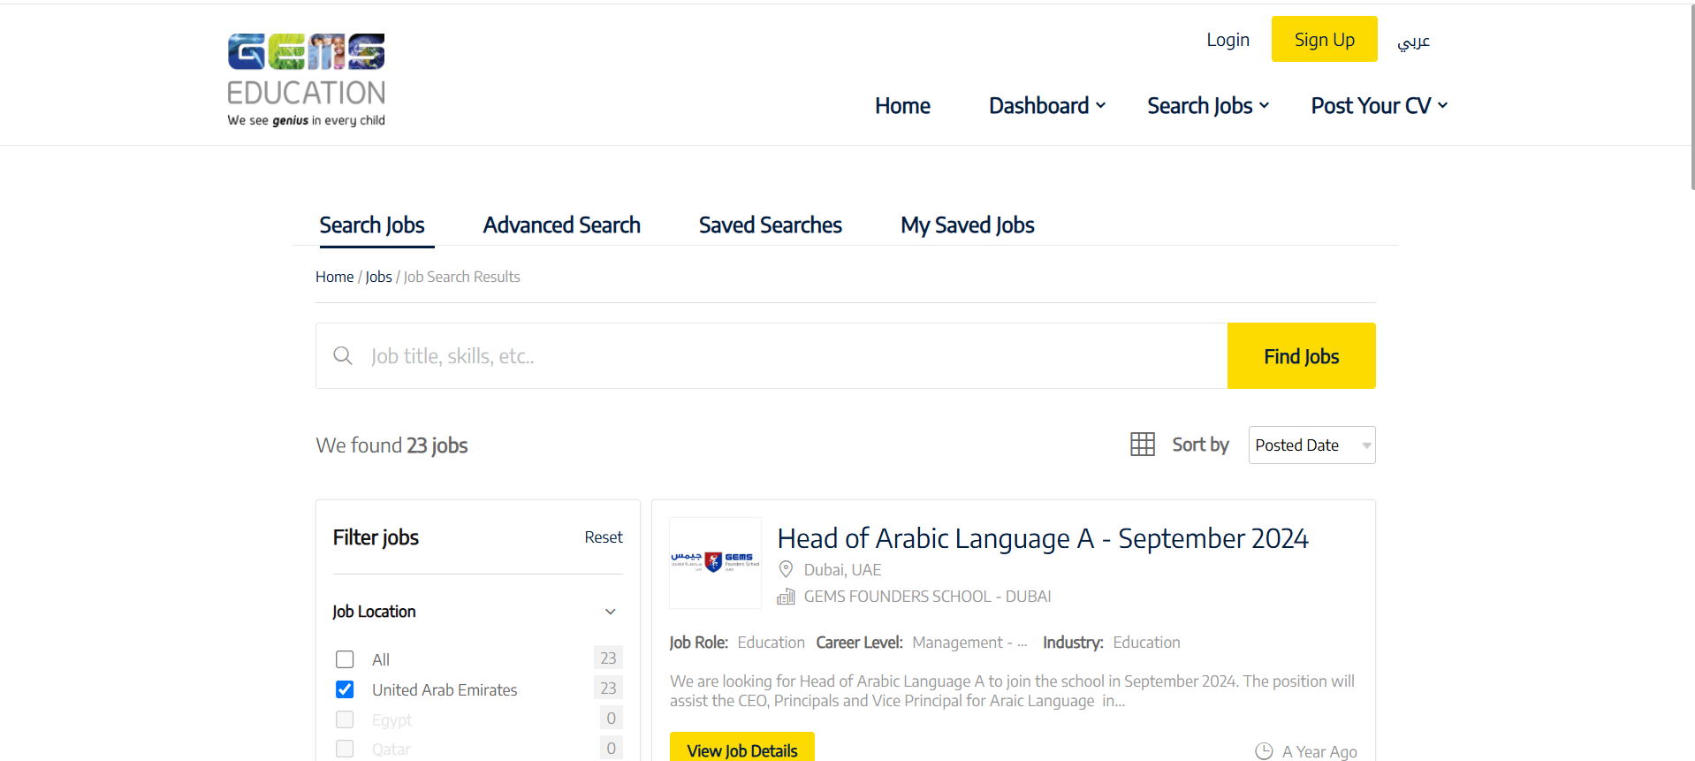
Task: Select the Qatar checkbox
Action: point(345,749)
